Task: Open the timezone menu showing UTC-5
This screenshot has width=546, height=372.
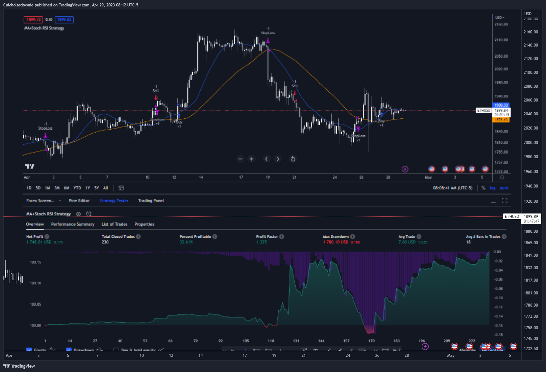Action: pyautogui.click(x=453, y=188)
